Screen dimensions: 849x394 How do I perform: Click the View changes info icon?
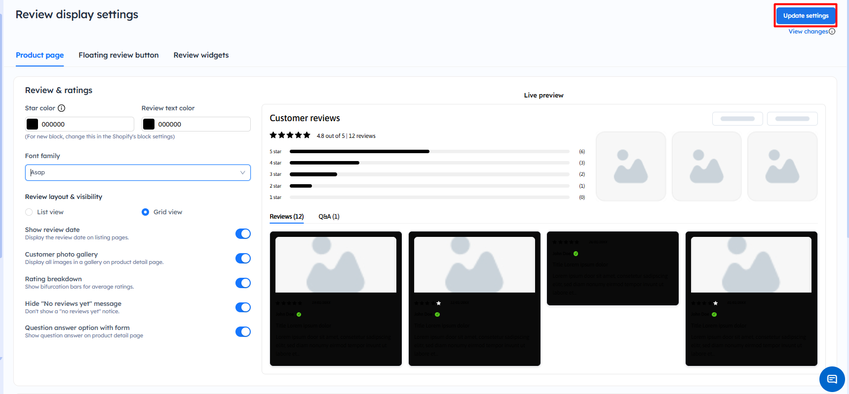point(832,32)
